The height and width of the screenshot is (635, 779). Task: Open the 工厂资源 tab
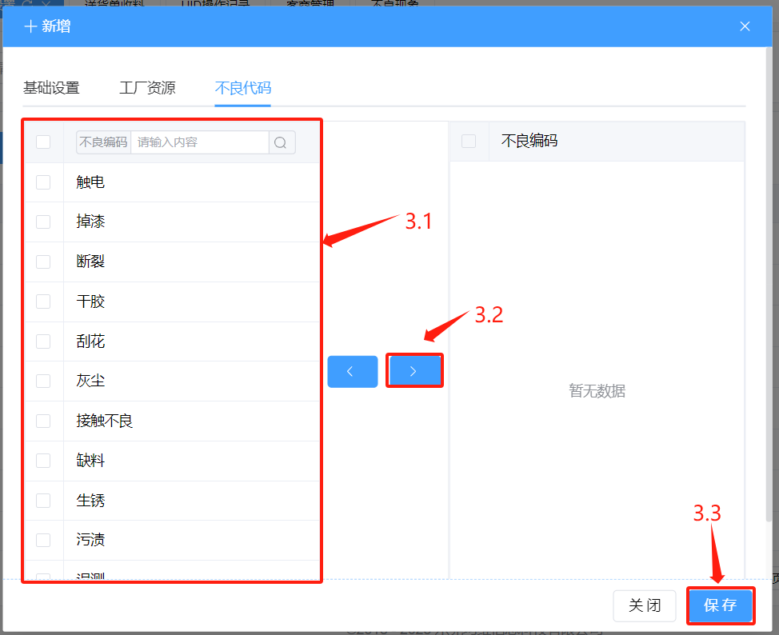click(x=147, y=88)
